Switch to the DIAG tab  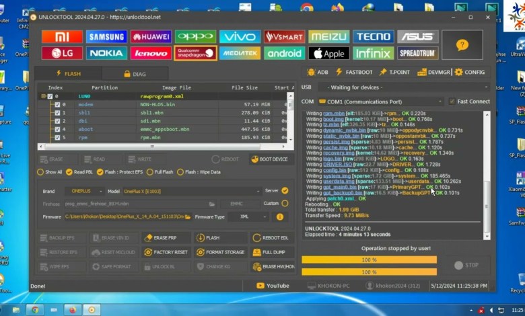tap(134, 74)
